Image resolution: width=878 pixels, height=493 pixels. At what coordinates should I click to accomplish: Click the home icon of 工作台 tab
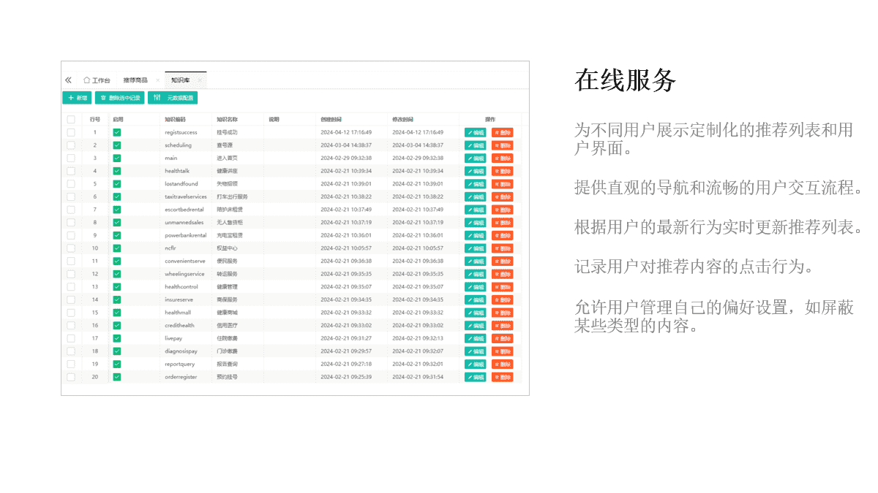(86, 80)
